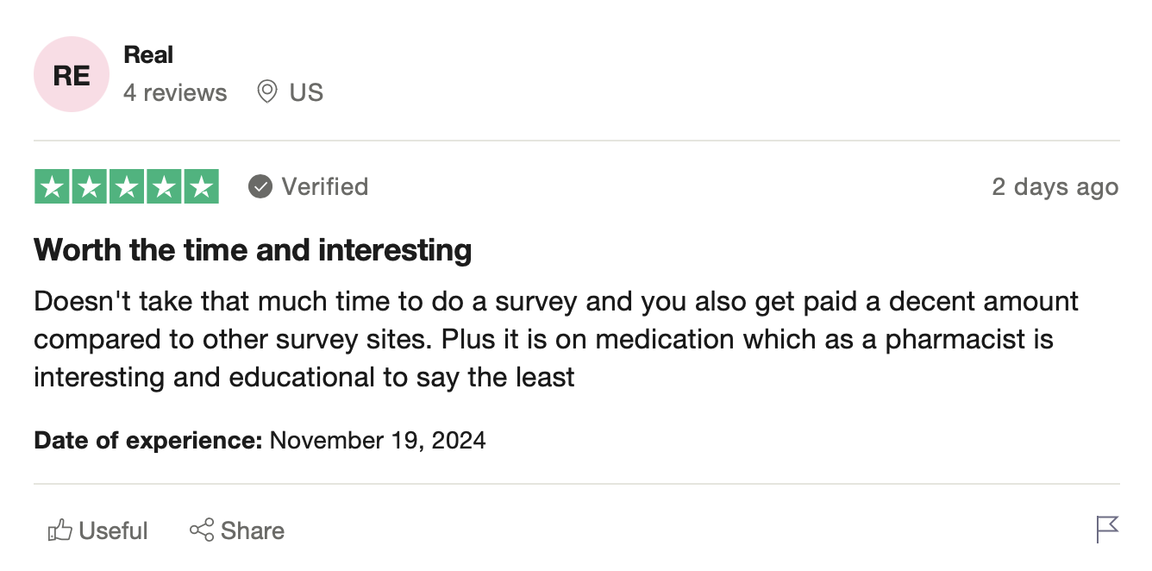This screenshot has height=571, width=1152.
Task: Click the fifth green rating star
Action: click(201, 187)
